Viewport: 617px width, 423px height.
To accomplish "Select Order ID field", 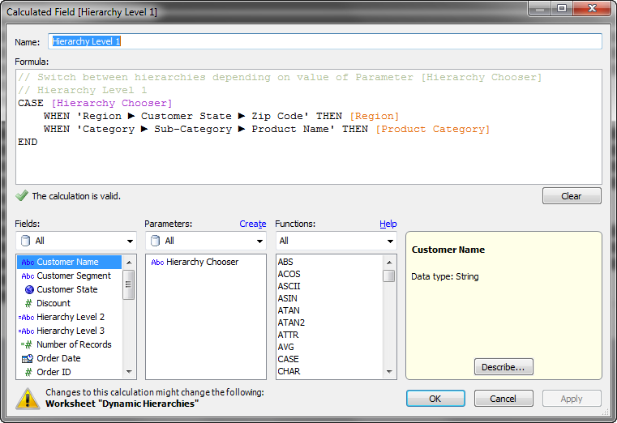I will (x=69, y=372).
